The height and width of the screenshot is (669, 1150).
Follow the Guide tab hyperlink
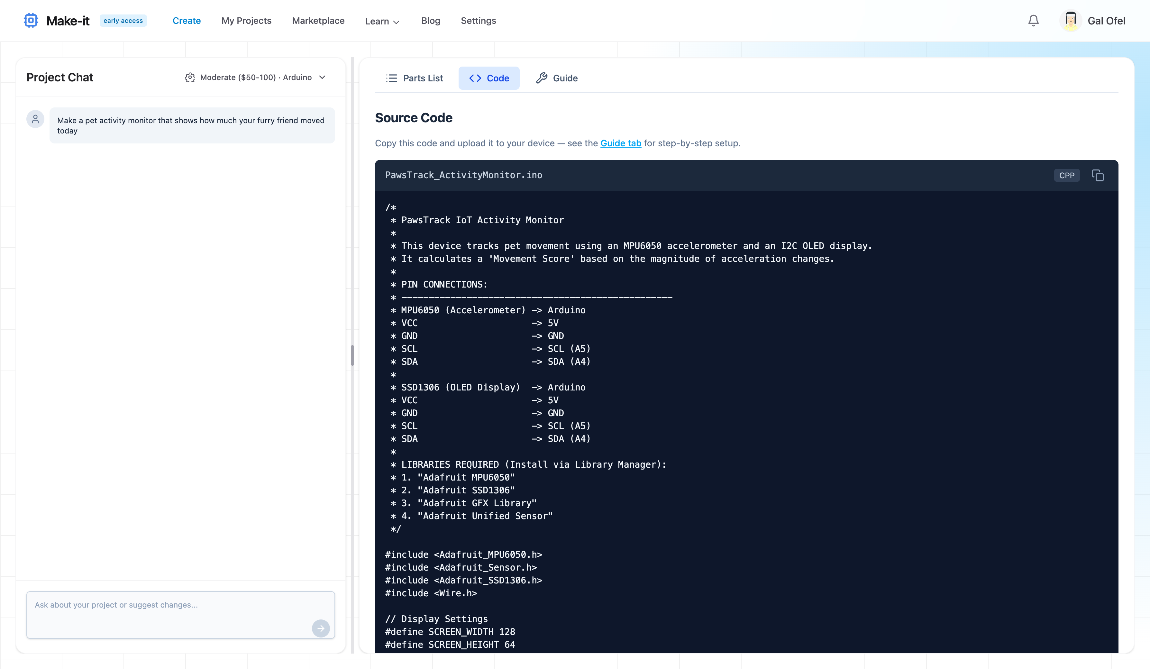click(x=621, y=143)
